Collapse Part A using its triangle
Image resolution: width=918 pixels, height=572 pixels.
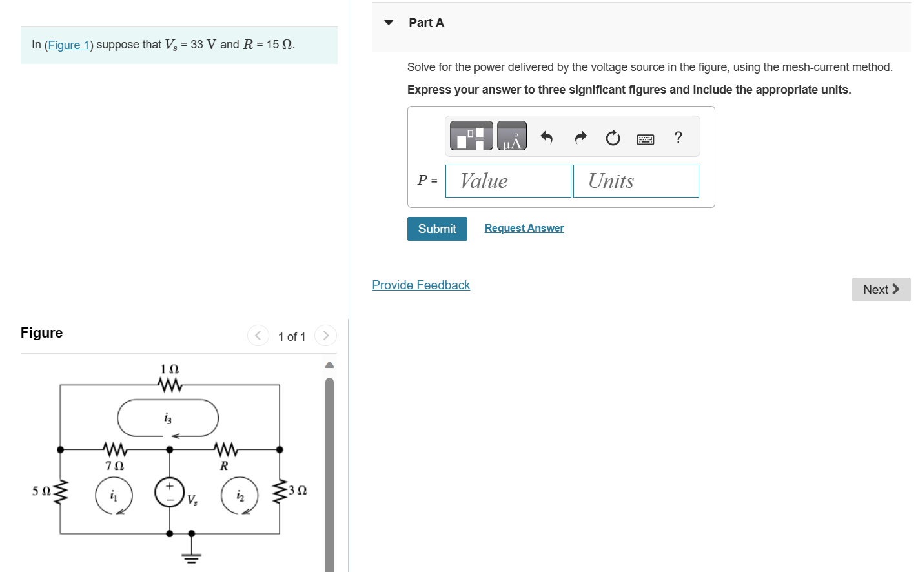pos(387,21)
